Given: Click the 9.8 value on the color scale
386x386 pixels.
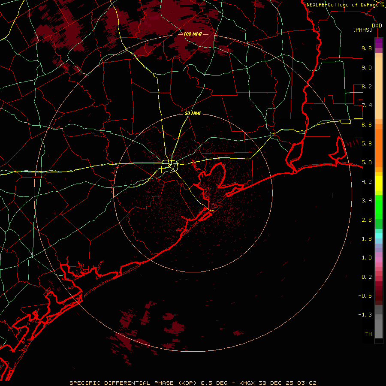Looking at the screenshot, I should tap(367, 48).
